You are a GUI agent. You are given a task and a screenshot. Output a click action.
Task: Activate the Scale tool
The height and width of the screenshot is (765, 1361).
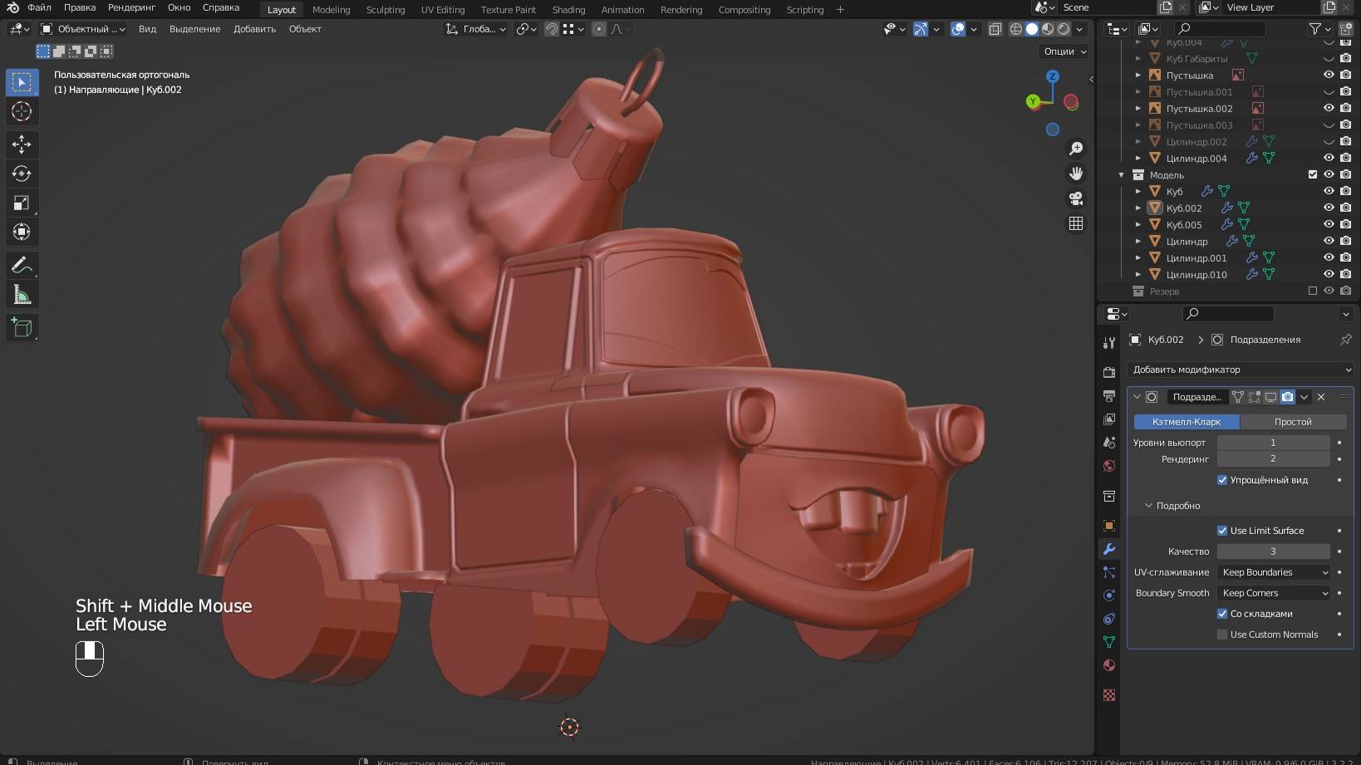pyautogui.click(x=22, y=203)
